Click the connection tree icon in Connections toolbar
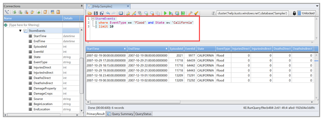This screenshot has height=120, width=323. (7, 12)
